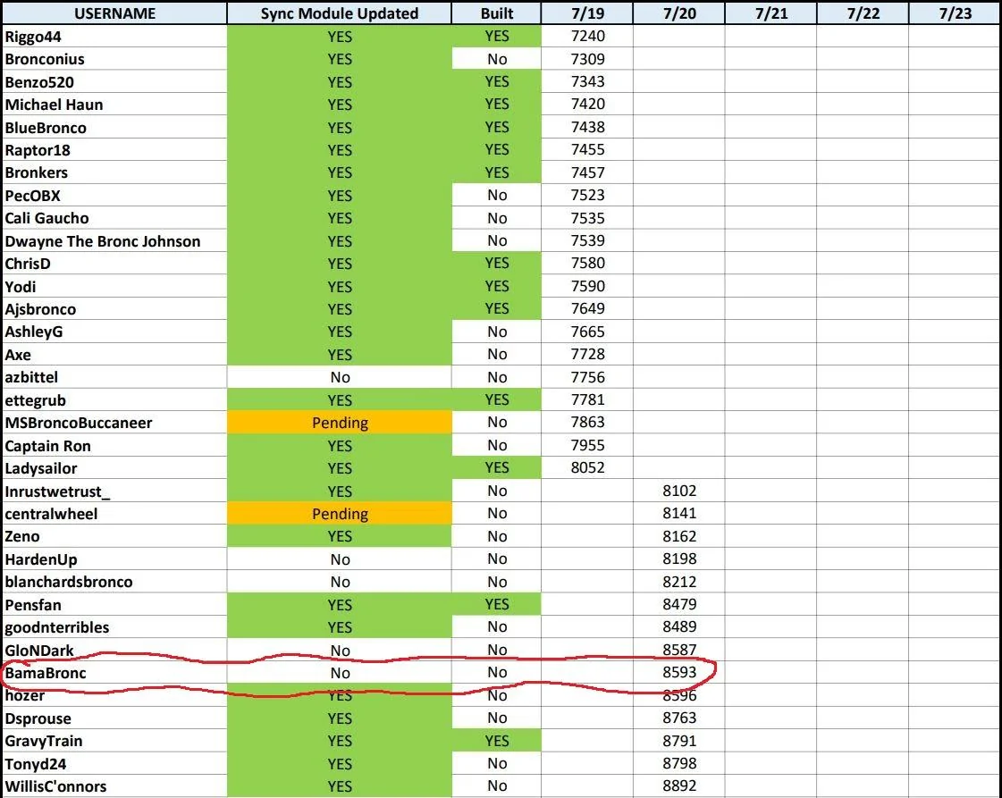Select the Built column header
The height and width of the screenshot is (798, 1002).
[496, 13]
